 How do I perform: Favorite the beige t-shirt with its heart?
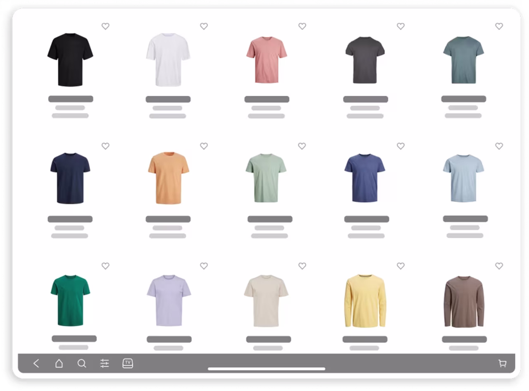302,266
